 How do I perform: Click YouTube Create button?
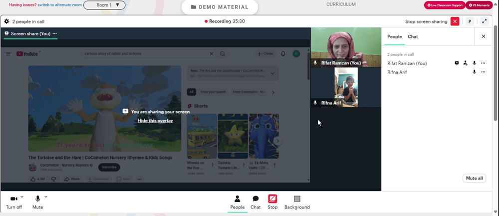(265, 54)
